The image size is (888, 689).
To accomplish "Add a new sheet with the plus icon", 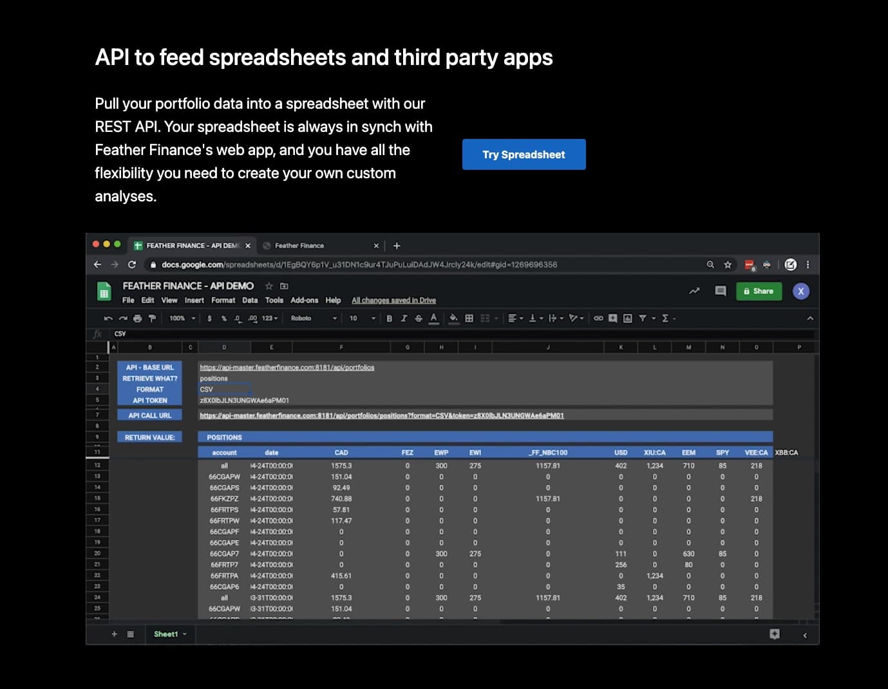I will (x=114, y=634).
